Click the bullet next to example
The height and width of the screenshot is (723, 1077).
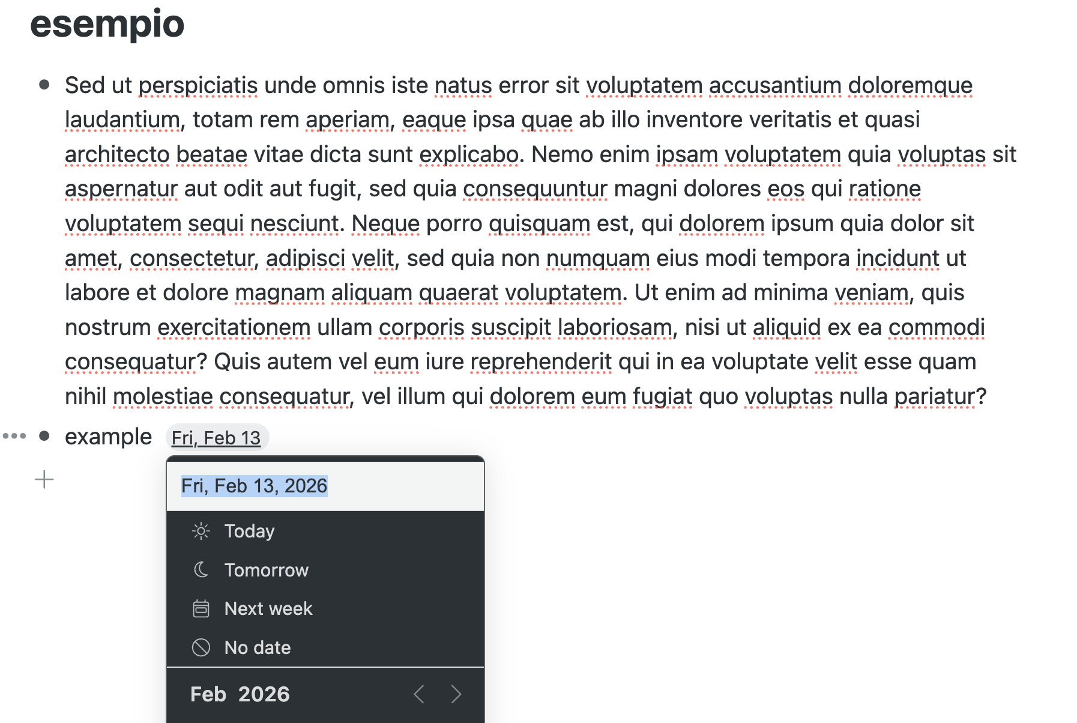tap(44, 436)
